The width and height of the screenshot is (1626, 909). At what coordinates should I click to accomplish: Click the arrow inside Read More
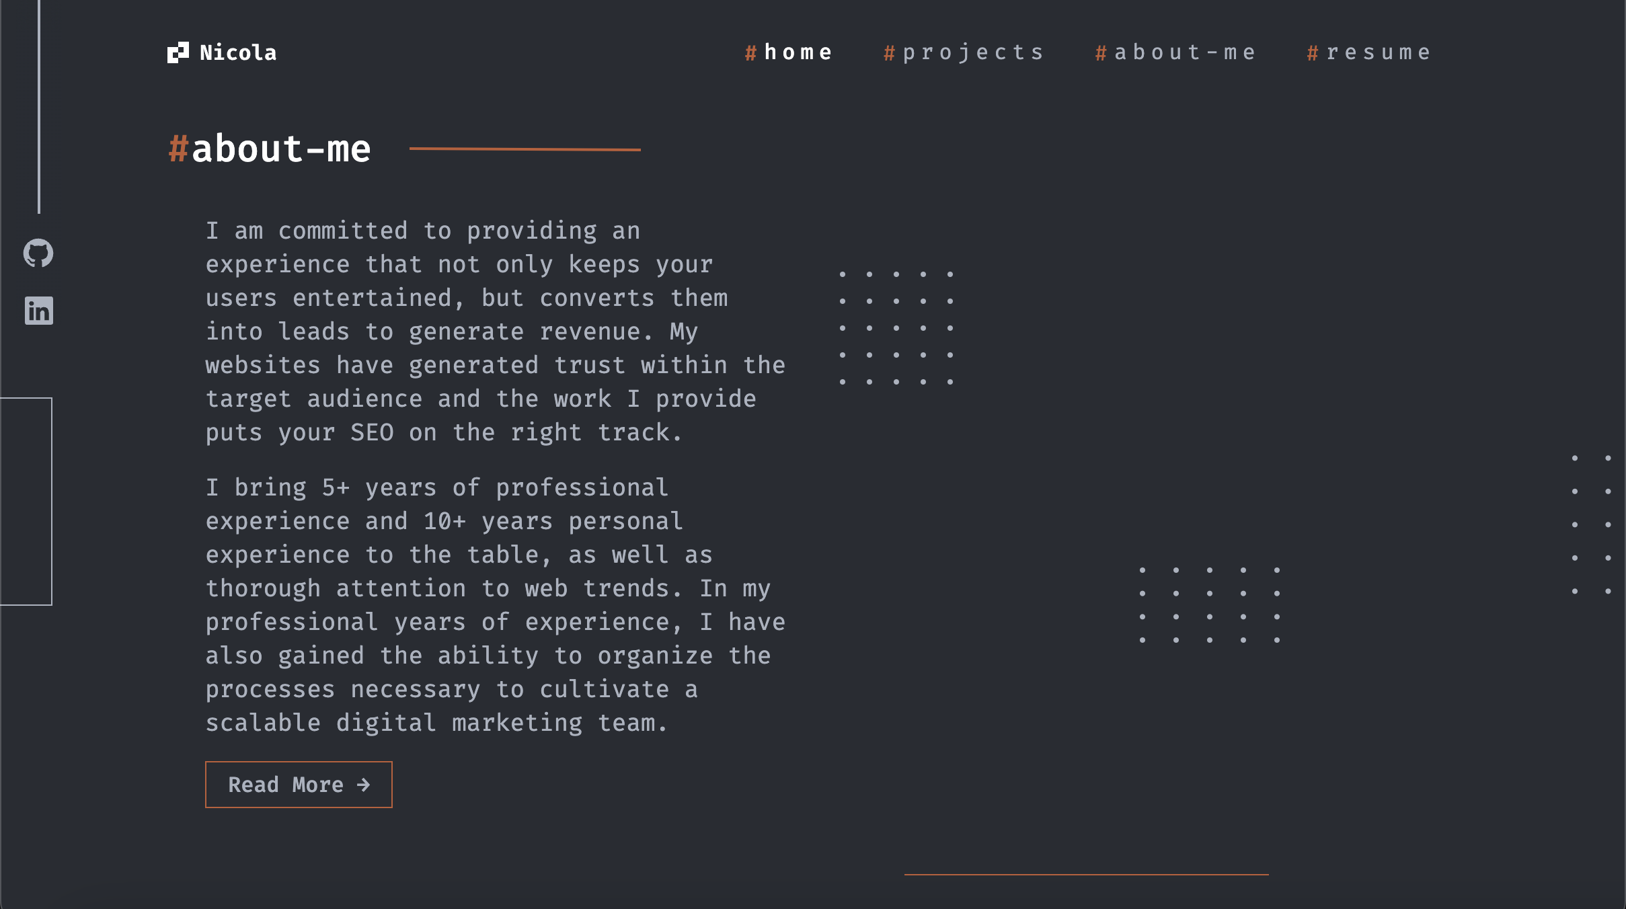point(364,785)
